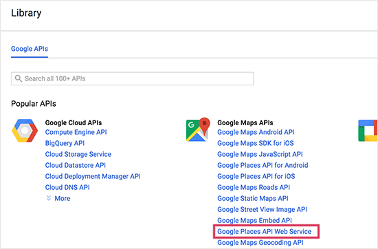
Task: Click the Google Cloud APIs hexagon logo
Action: pyautogui.click(x=25, y=131)
